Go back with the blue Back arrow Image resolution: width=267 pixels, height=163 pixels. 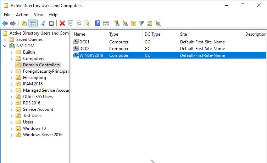(x=5, y=23)
